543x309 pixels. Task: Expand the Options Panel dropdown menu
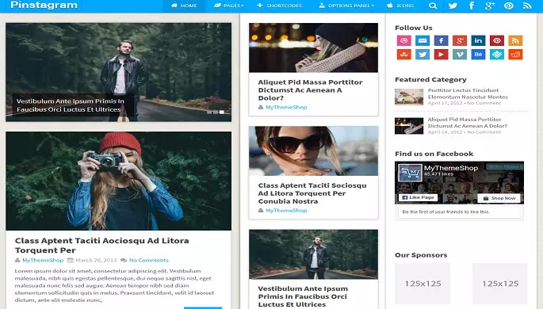346,6
